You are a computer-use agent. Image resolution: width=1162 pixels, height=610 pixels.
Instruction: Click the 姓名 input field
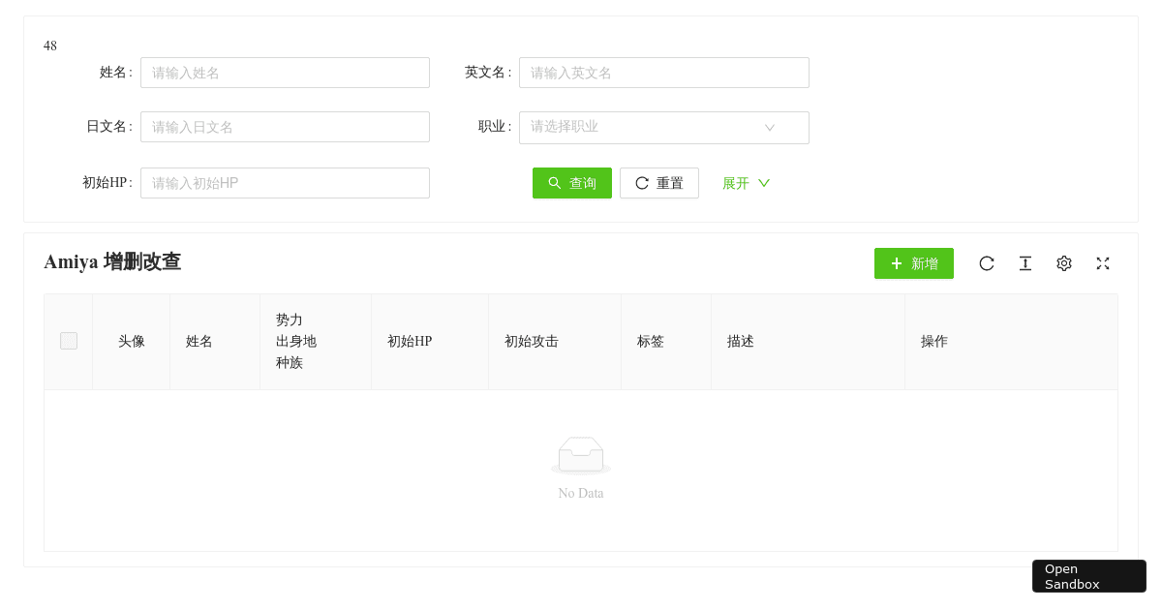click(285, 72)
